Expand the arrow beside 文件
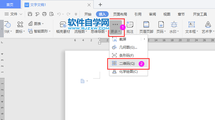 pos(21,14)
